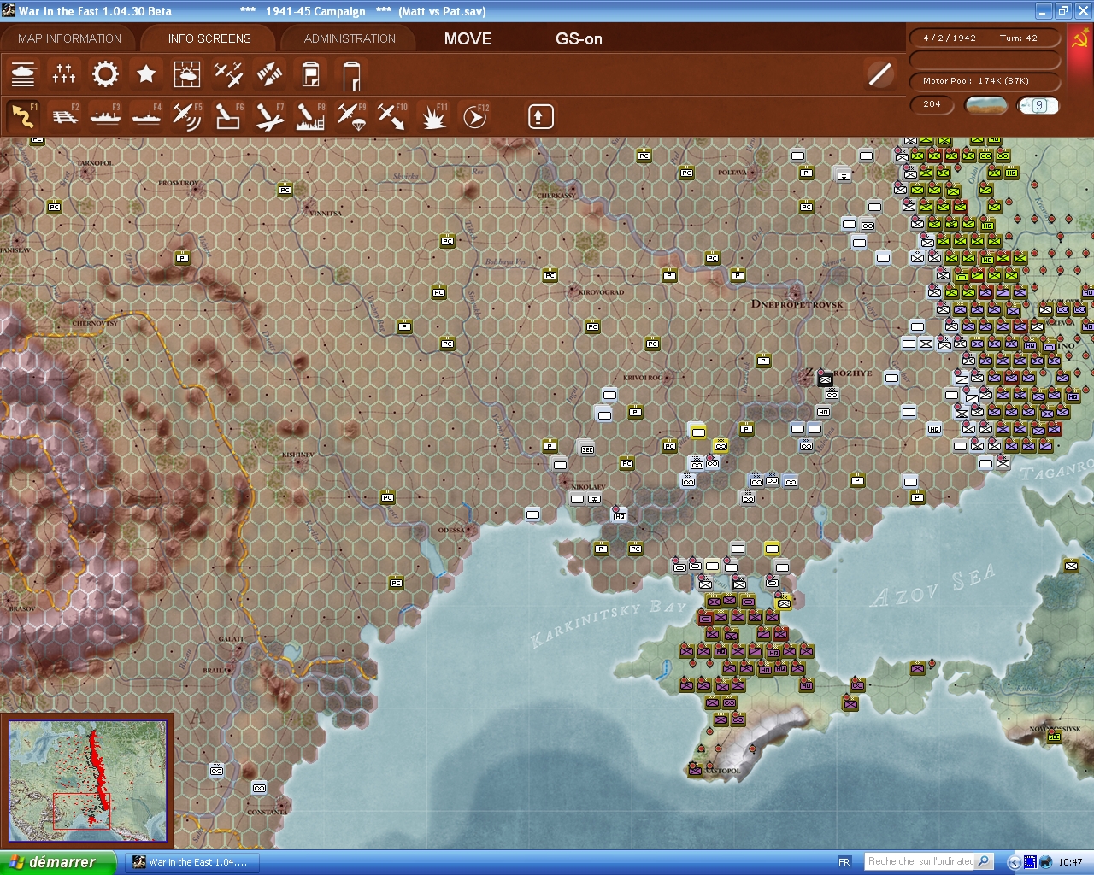Click the date and Turn 42 panel
This screenshot has height=875, width=1094.
pos(984,38)
